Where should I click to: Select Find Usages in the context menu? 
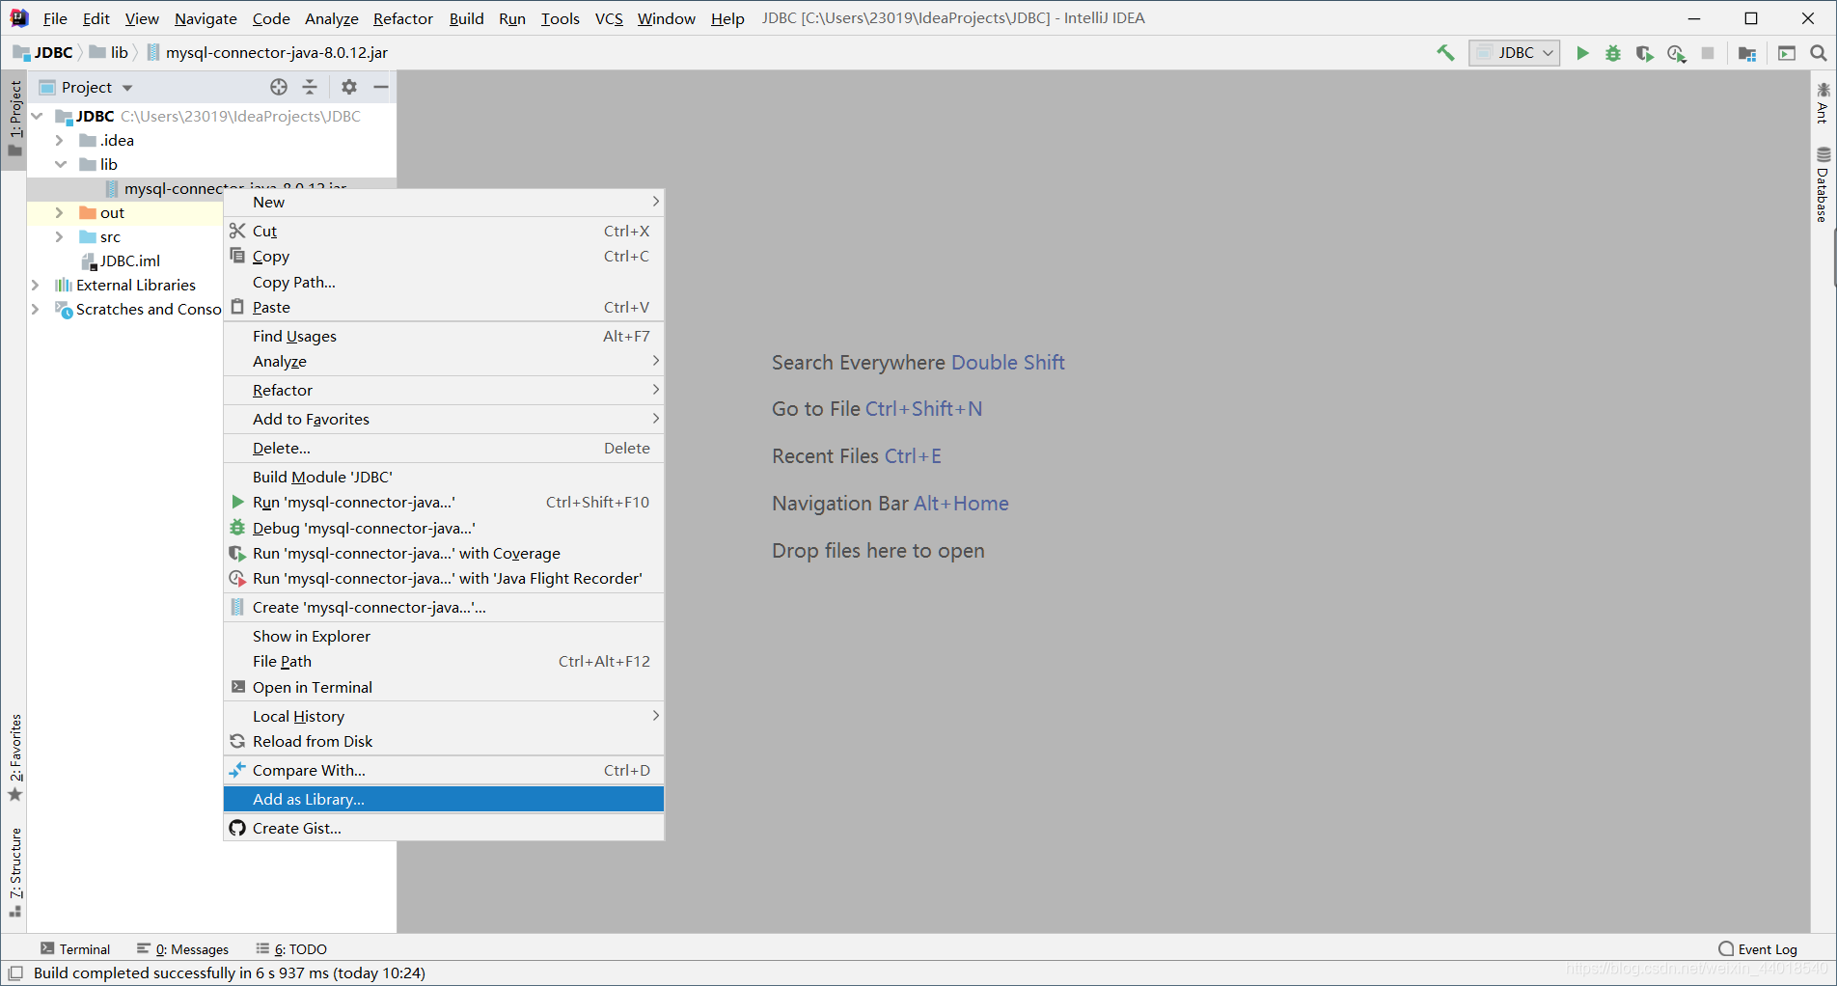click(444, 336)
